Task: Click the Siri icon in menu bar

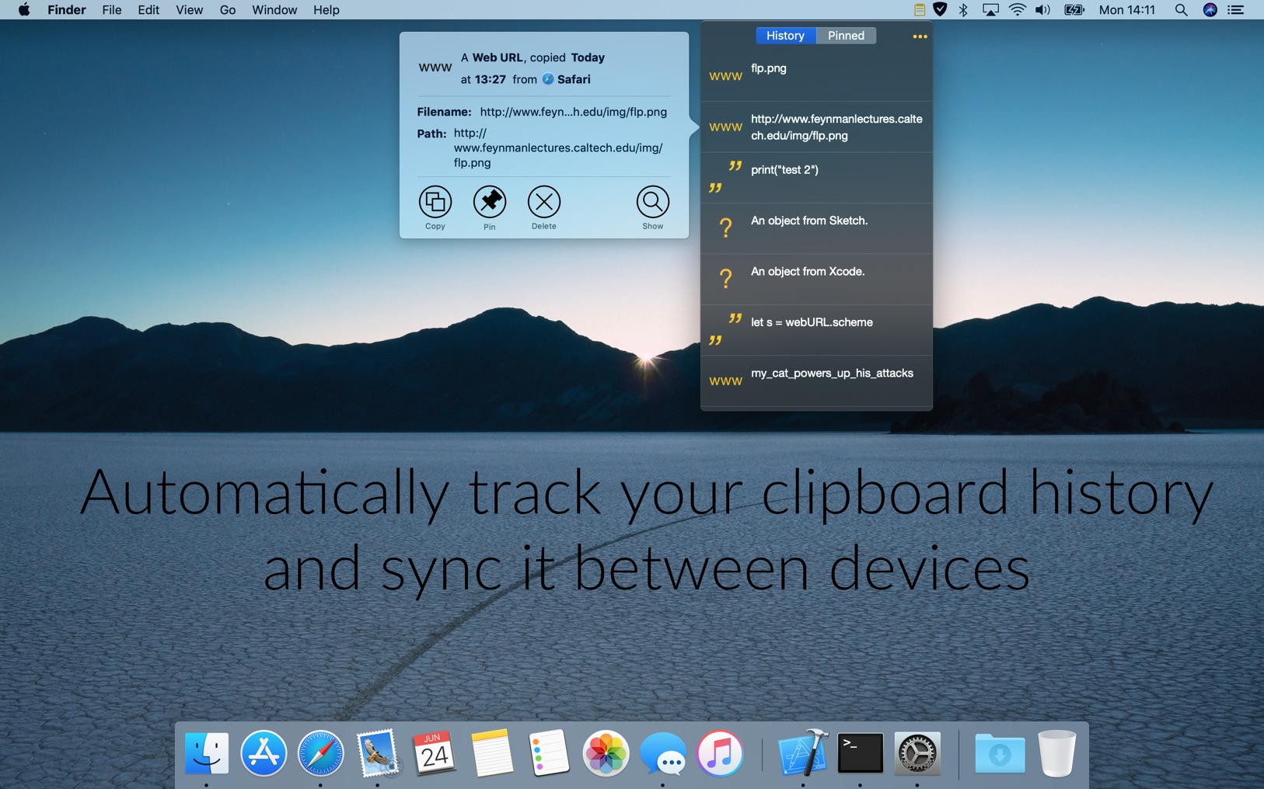Action: click(x=1210, y=10)
